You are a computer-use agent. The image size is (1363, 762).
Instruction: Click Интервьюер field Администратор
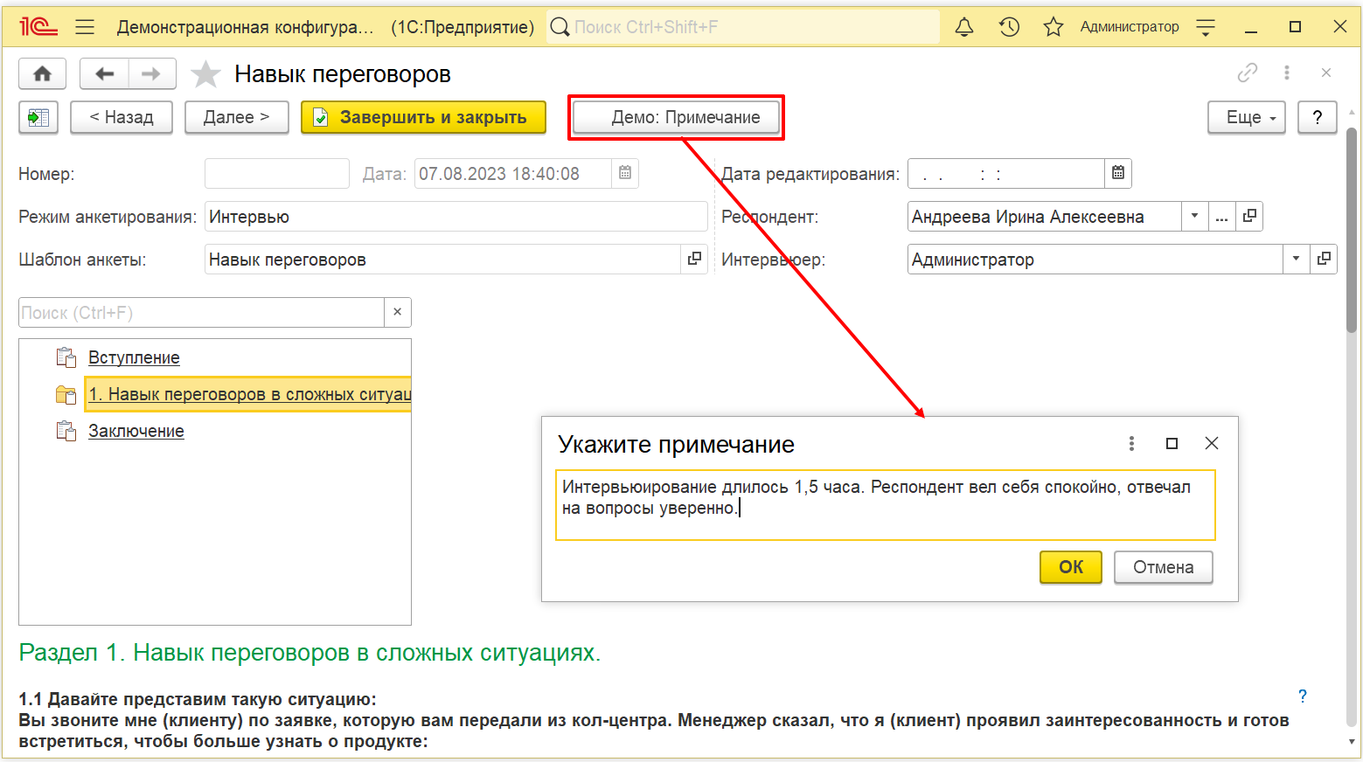point(1095,259)
